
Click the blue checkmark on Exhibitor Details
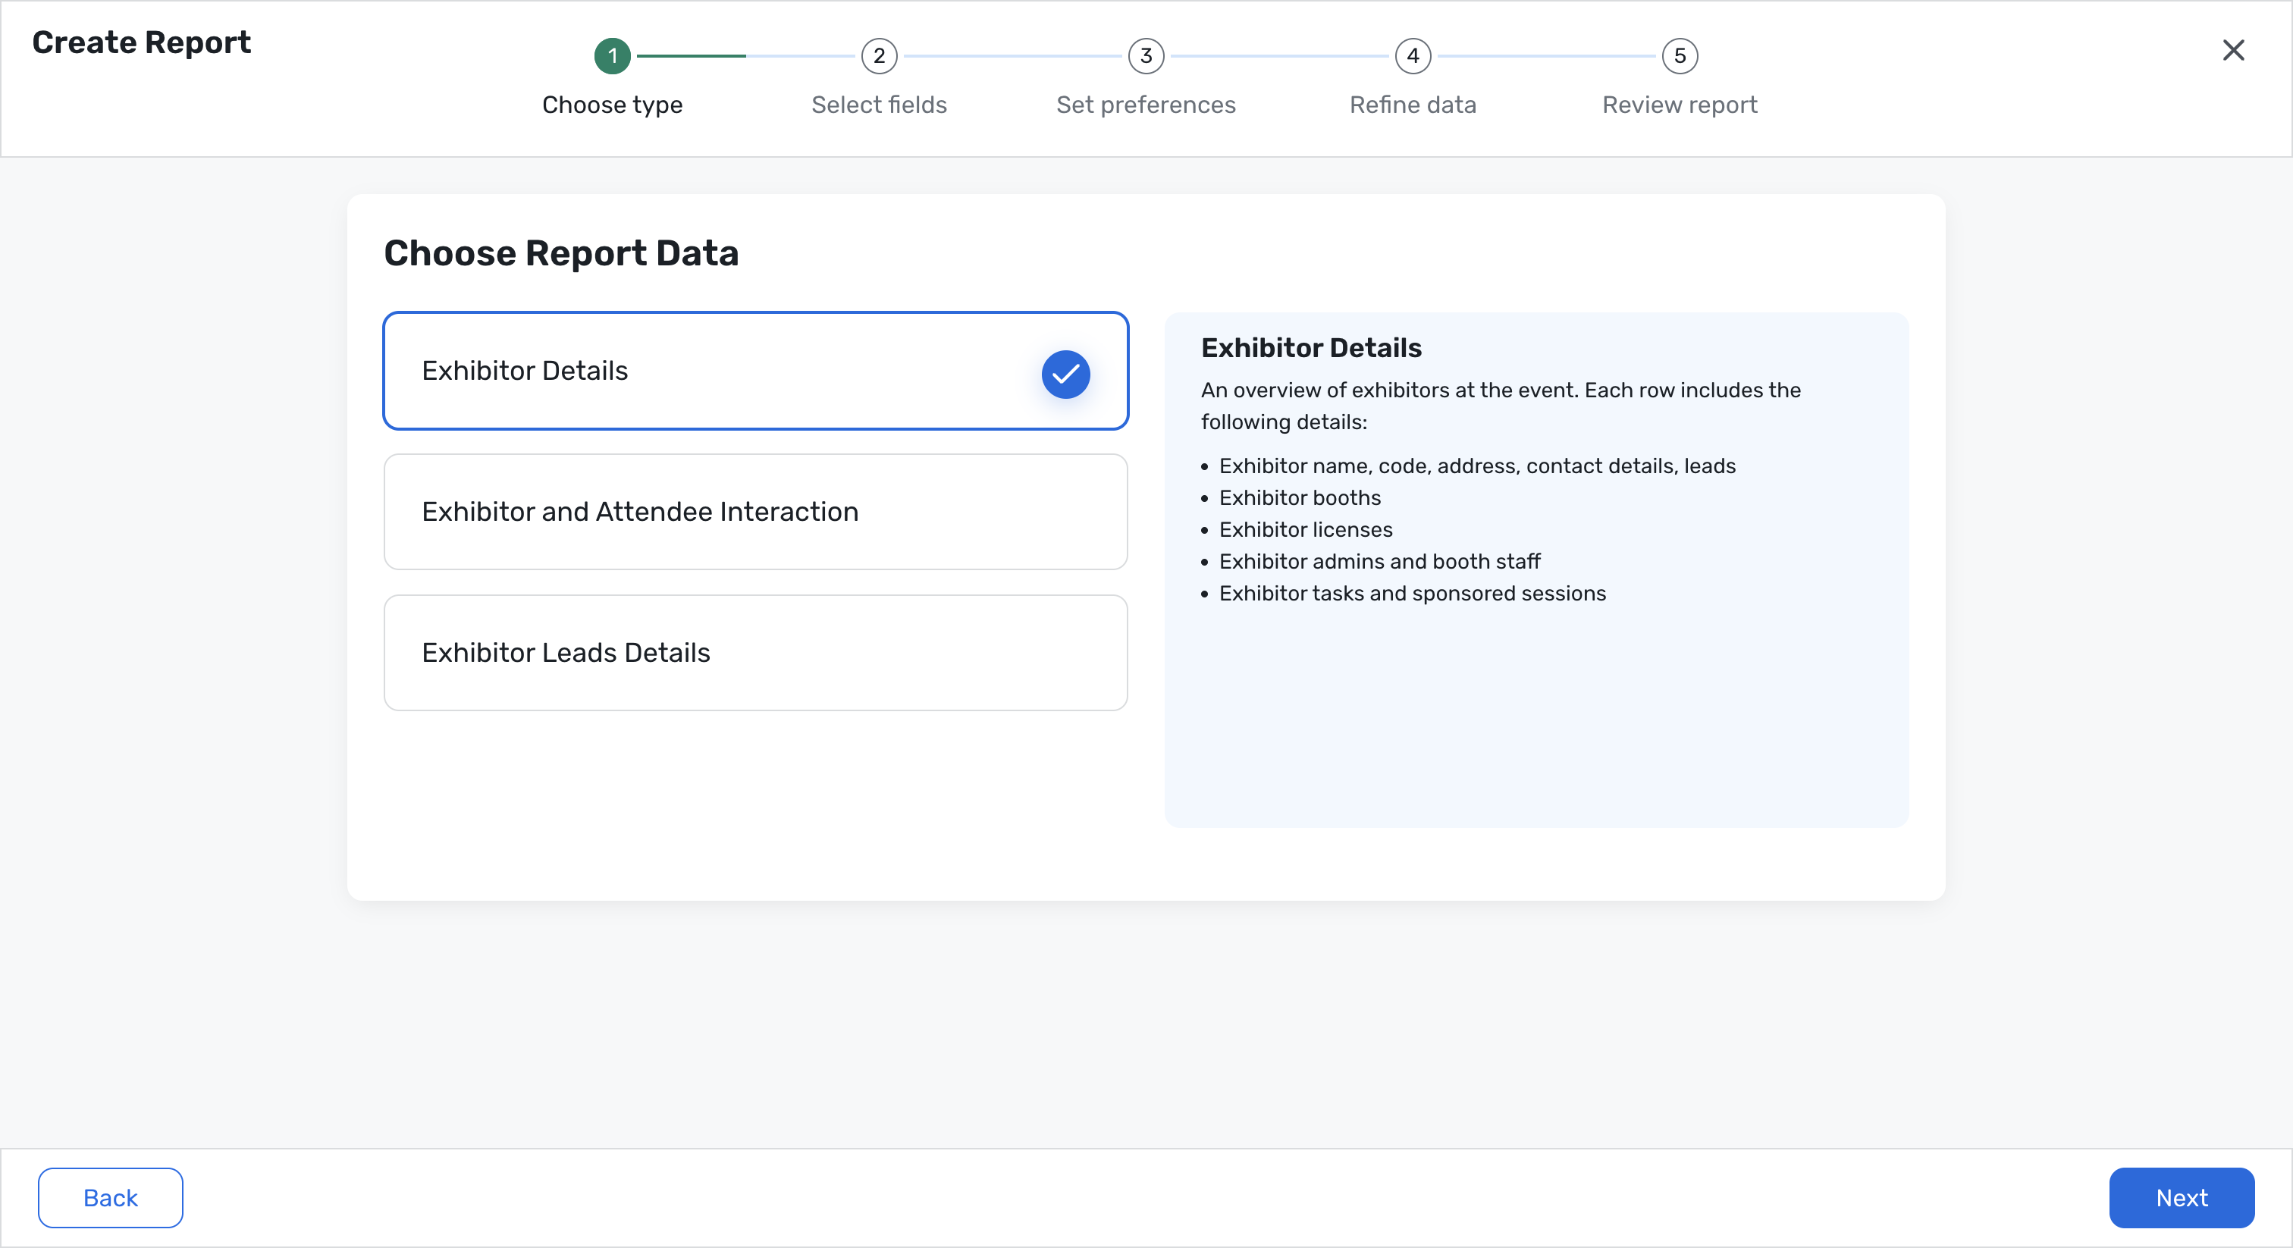1065,374
